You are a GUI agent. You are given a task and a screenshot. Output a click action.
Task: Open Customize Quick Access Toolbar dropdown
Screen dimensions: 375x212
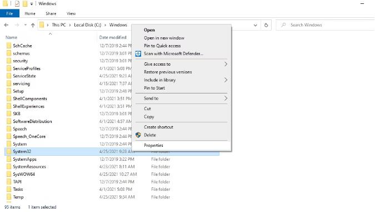coord(32,4)
